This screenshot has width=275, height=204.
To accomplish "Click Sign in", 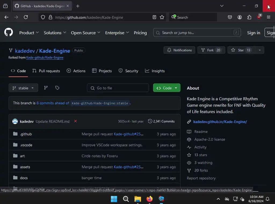I will (254, 33).
